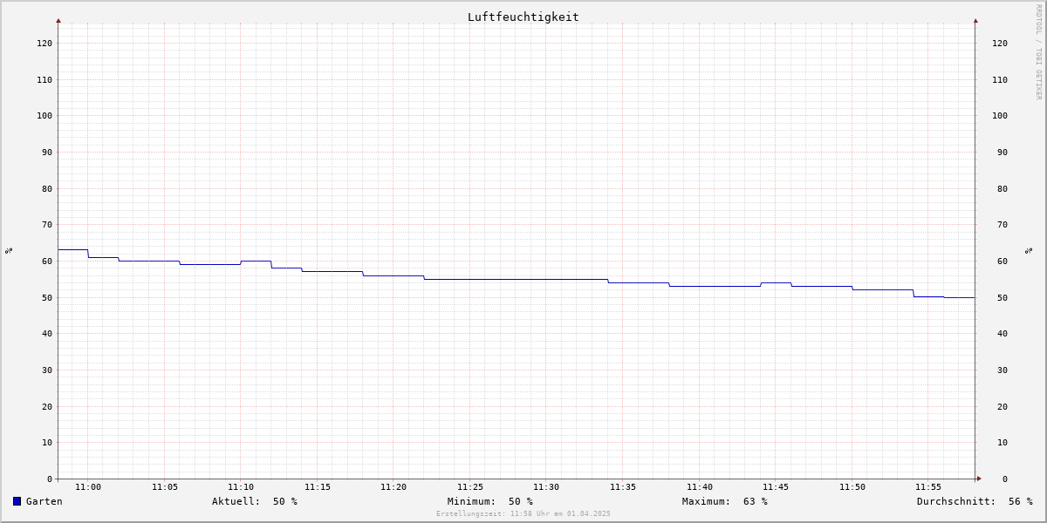Click the 11:25 time axis label
This screenshot has width=1047, height=523.
pyautogui.click(x=470, y=487)
